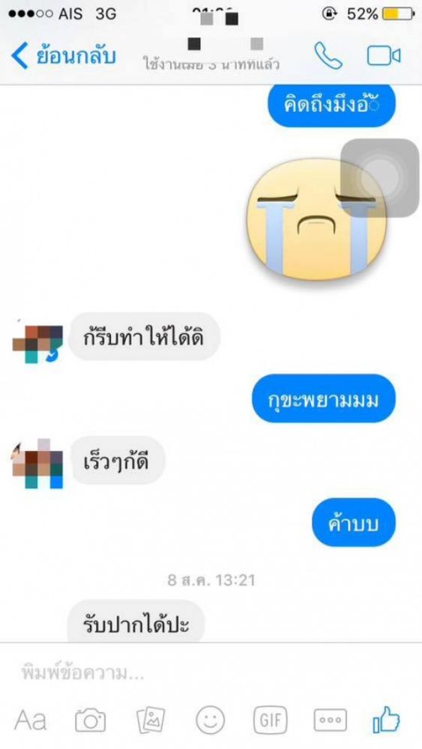Select the รับปากได้ปะ message bubble
Viewport: 422px width, 749px height.
pyautogui.click(x=136, y=622)
